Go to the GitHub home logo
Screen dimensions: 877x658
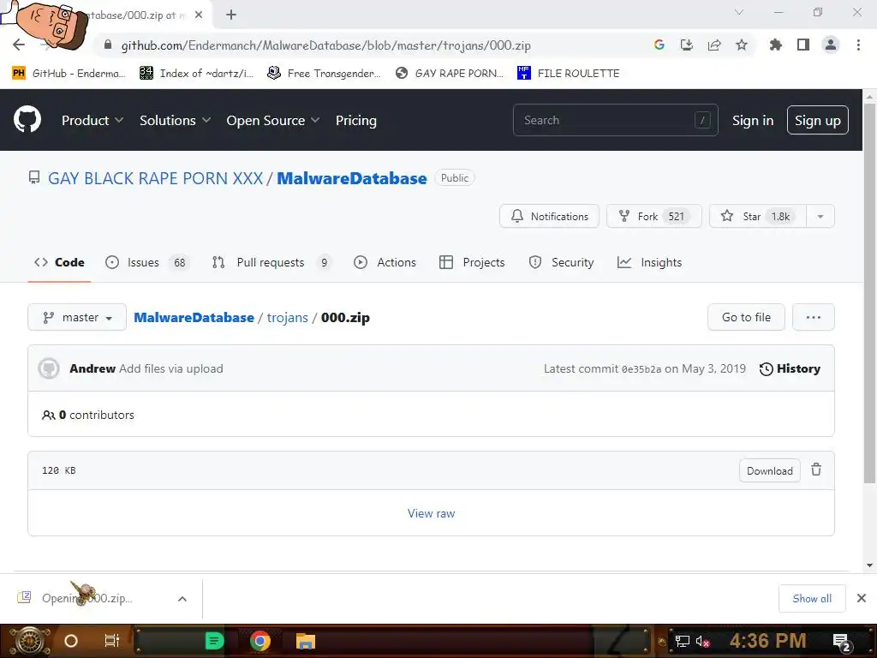coord(27,119)
